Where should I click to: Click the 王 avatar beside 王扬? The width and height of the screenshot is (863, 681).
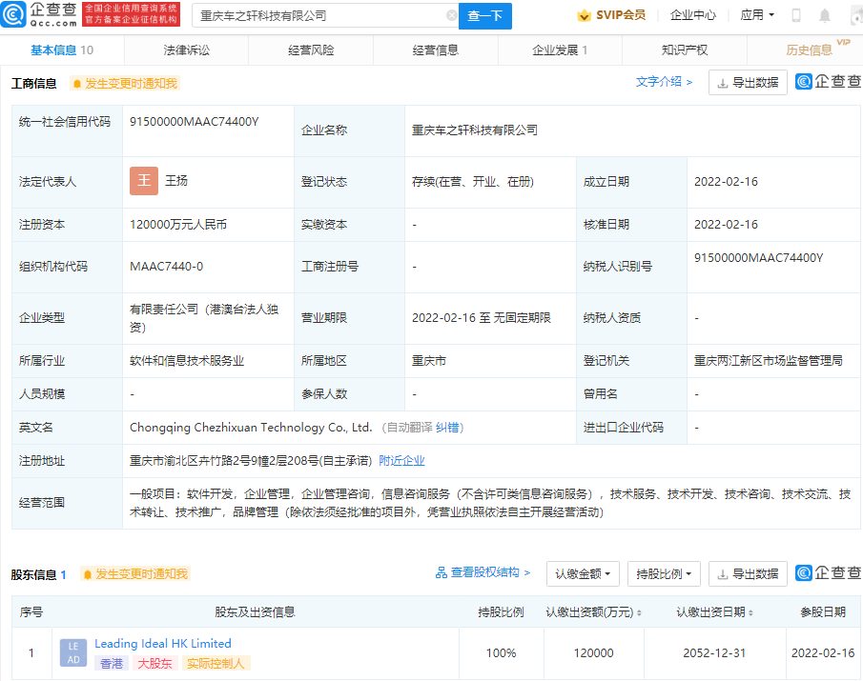[144, 181]
